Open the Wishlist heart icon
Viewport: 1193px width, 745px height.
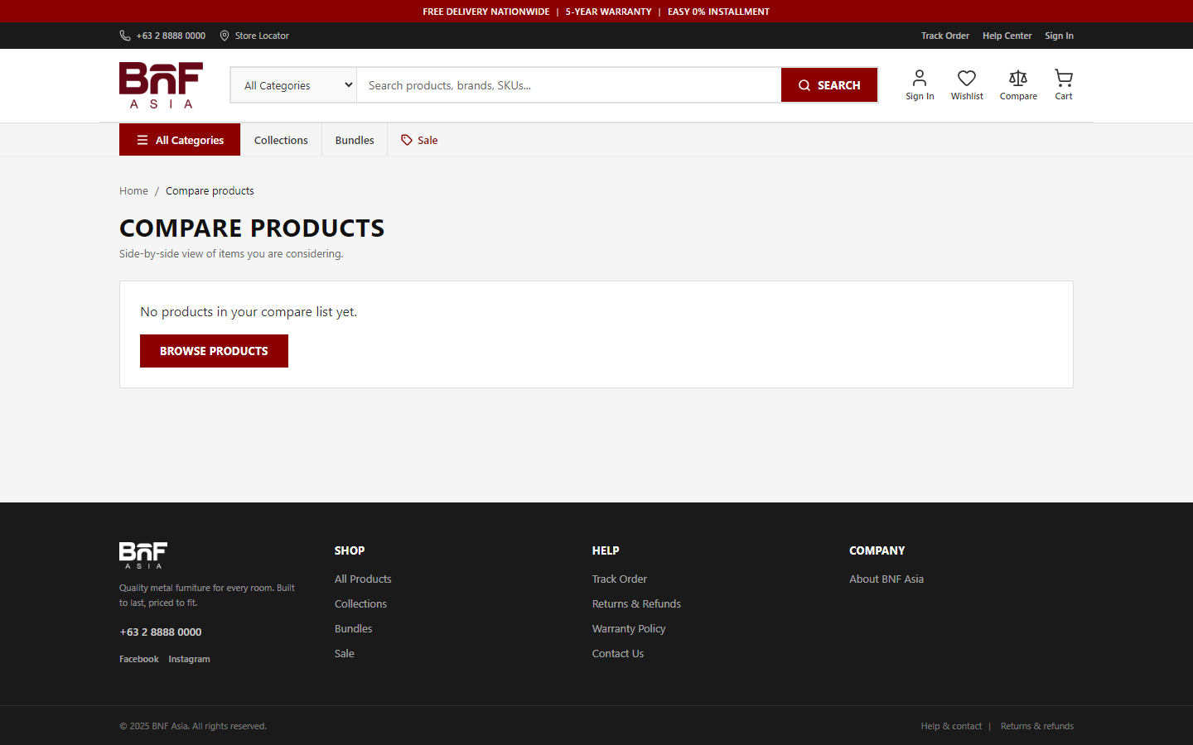967,78
